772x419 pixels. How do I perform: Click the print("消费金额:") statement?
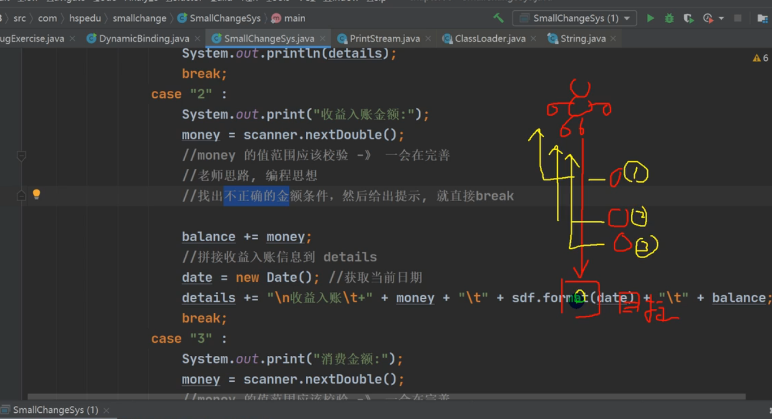pos(293,359)
